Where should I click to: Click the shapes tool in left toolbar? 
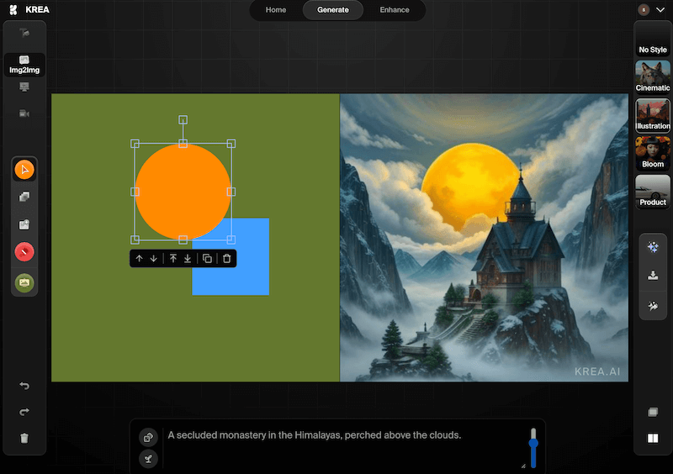point(24,197)
